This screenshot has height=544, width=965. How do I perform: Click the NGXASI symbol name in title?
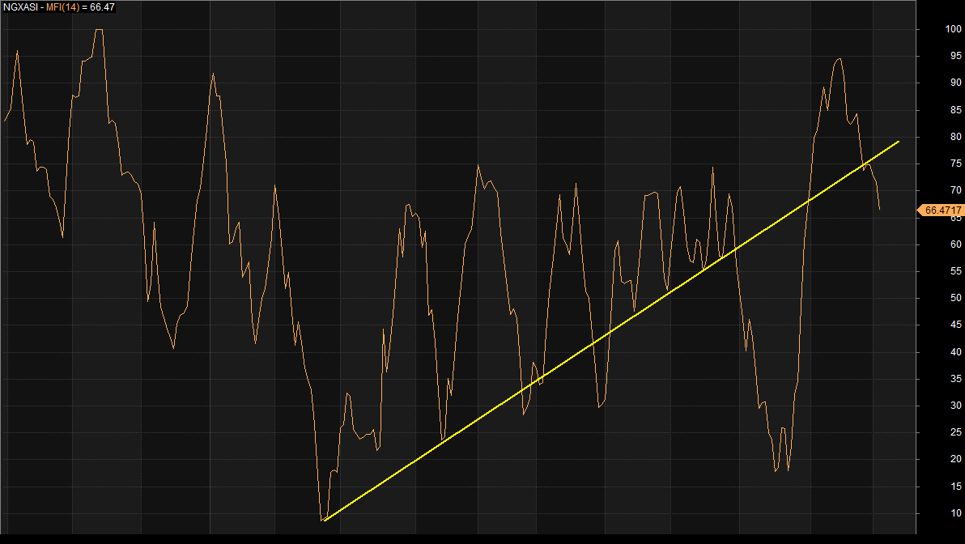(x=19, y=7)
